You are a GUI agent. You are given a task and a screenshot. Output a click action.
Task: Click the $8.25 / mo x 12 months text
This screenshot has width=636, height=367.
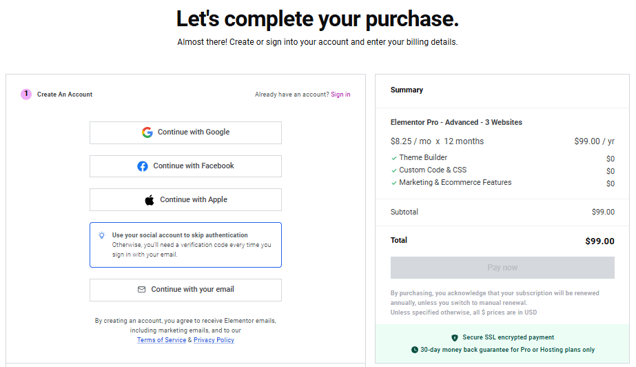click(437, 141)
